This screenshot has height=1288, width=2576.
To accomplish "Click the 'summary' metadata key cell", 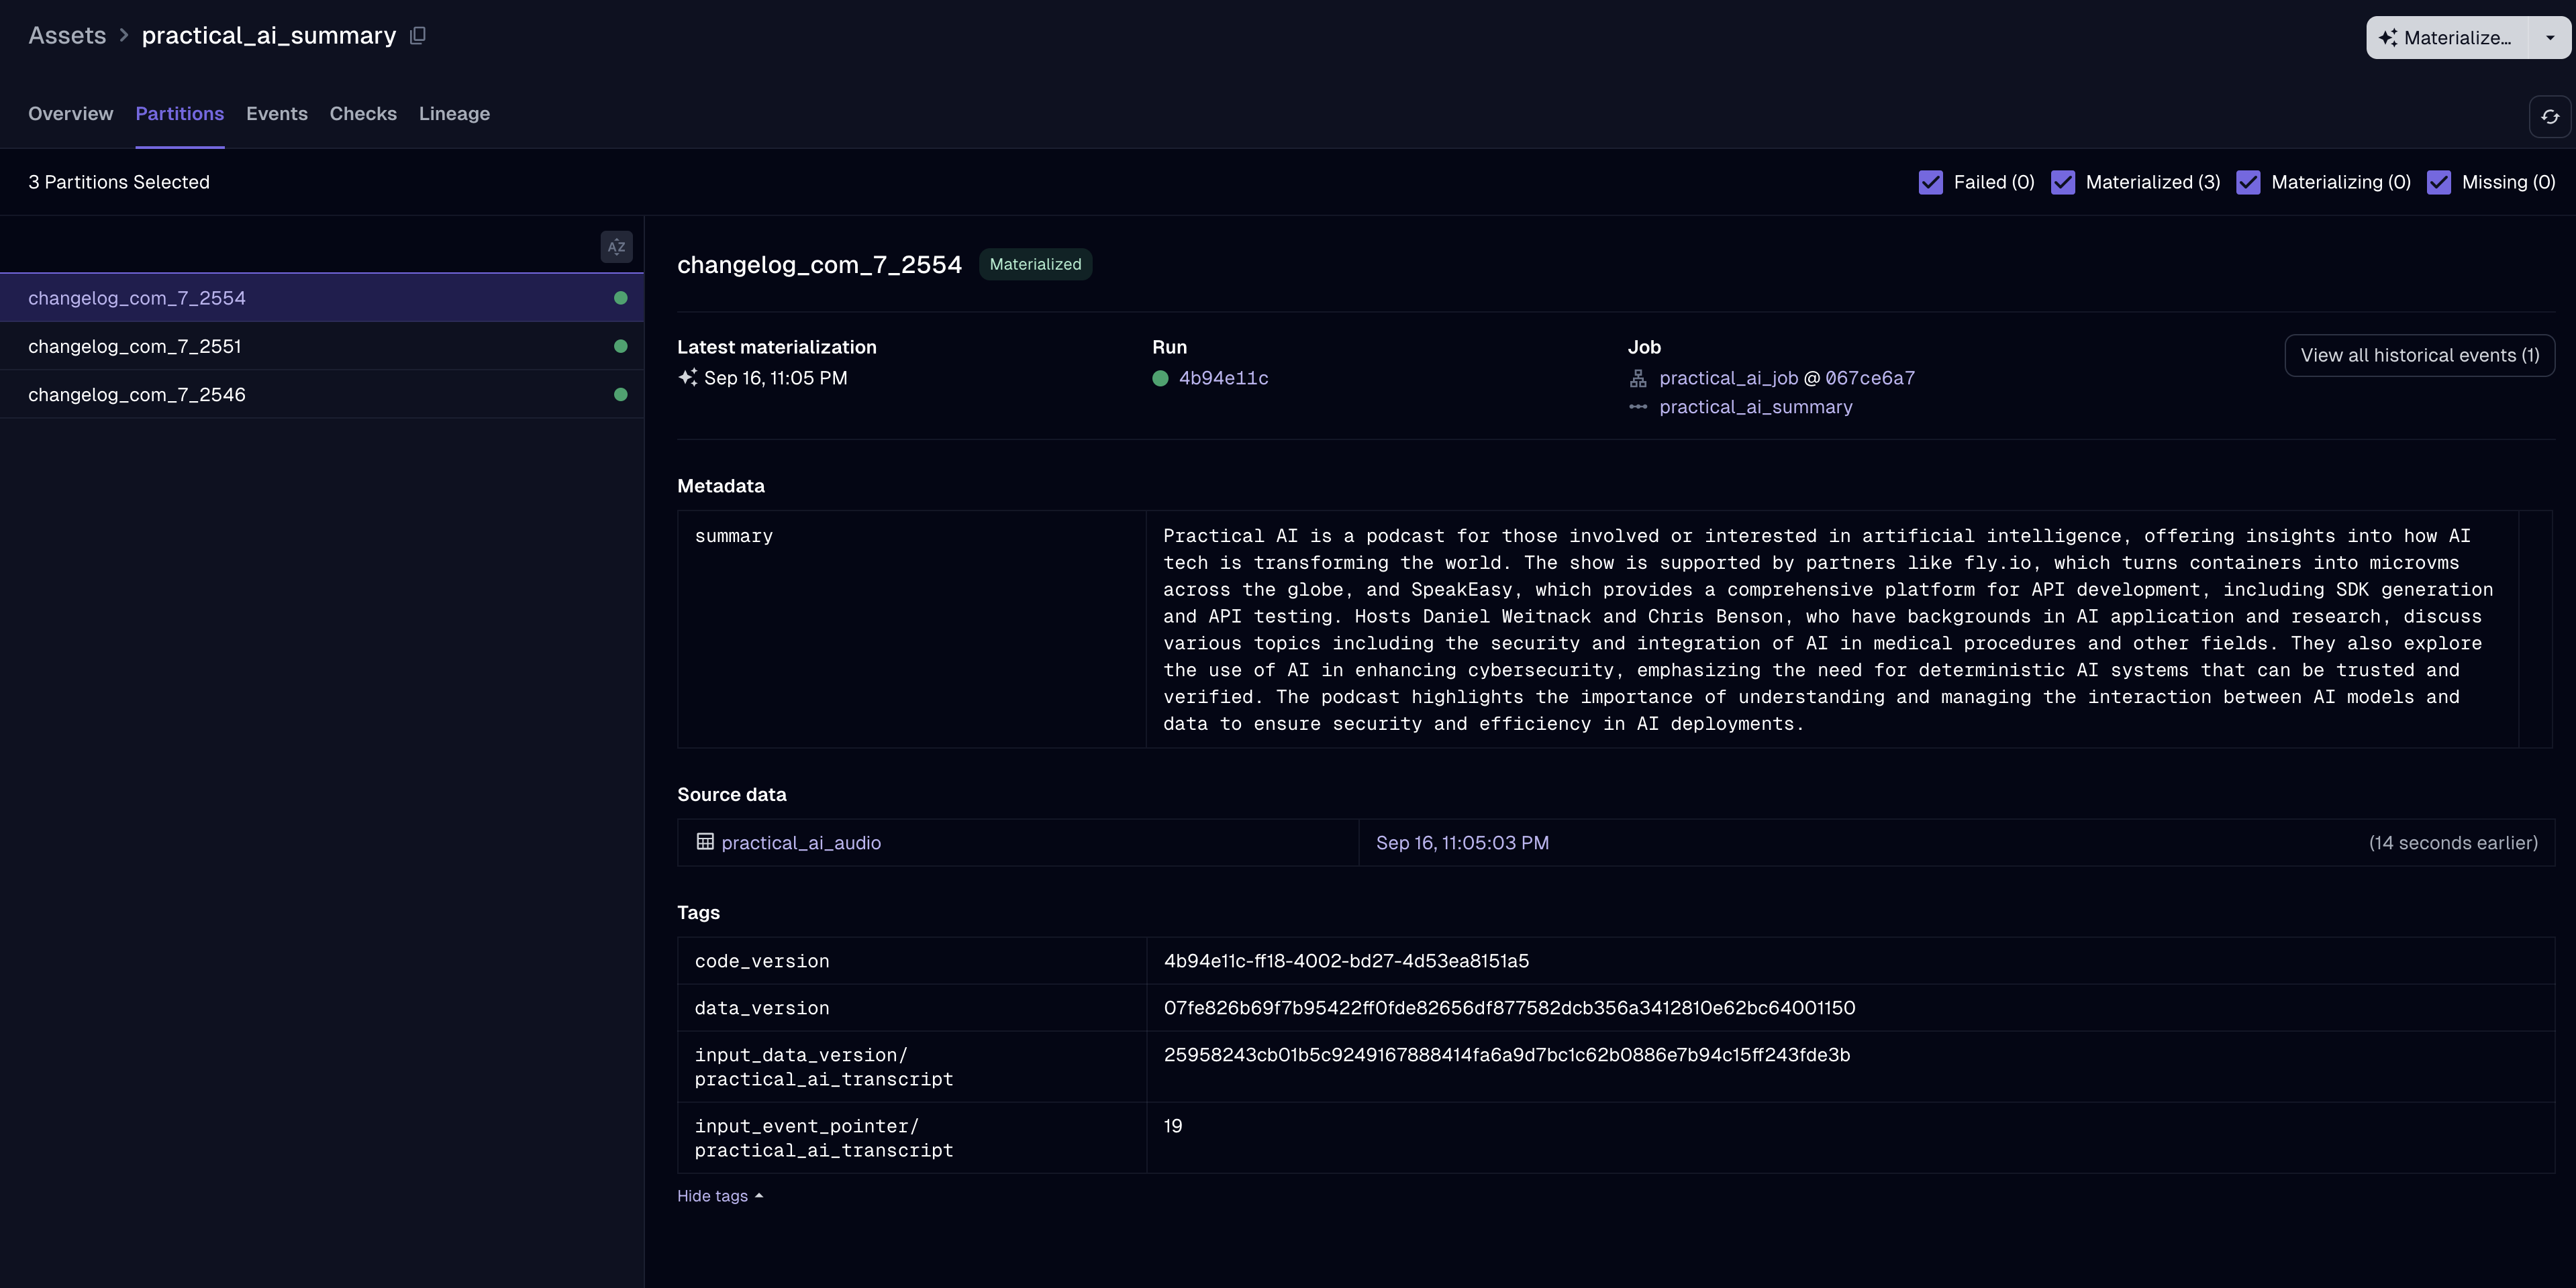I will tap(911, 629).
